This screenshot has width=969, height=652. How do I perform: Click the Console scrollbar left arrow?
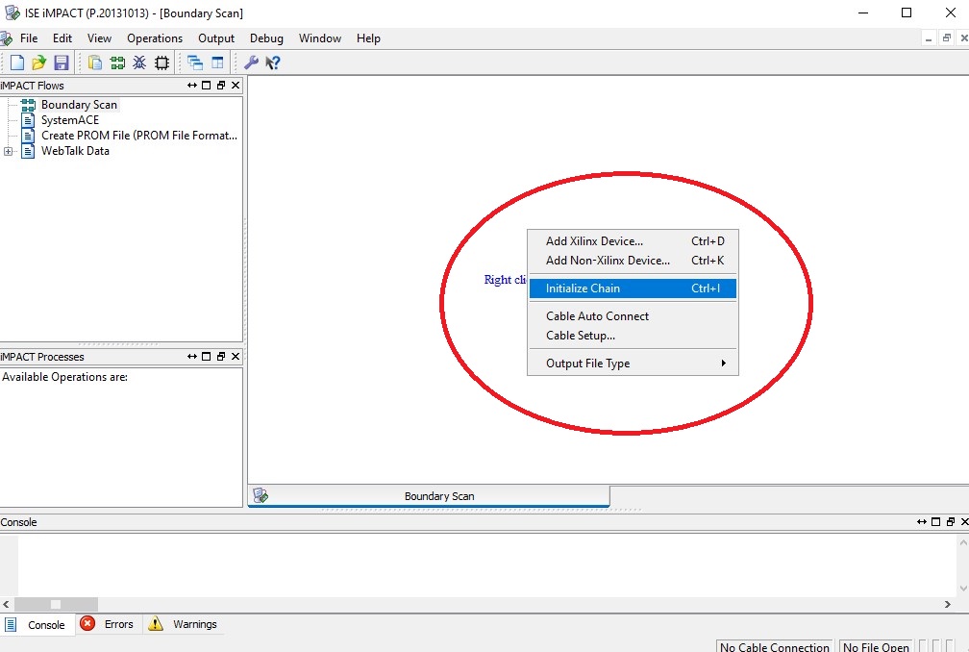6,604
